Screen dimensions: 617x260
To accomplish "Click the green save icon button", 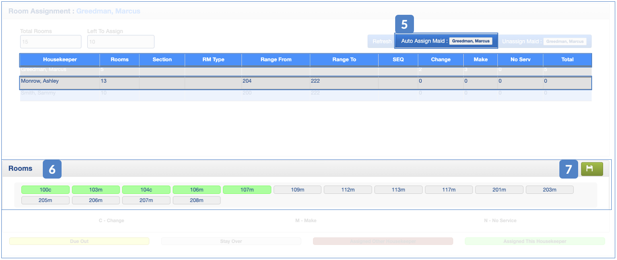I will pos(592,169).
